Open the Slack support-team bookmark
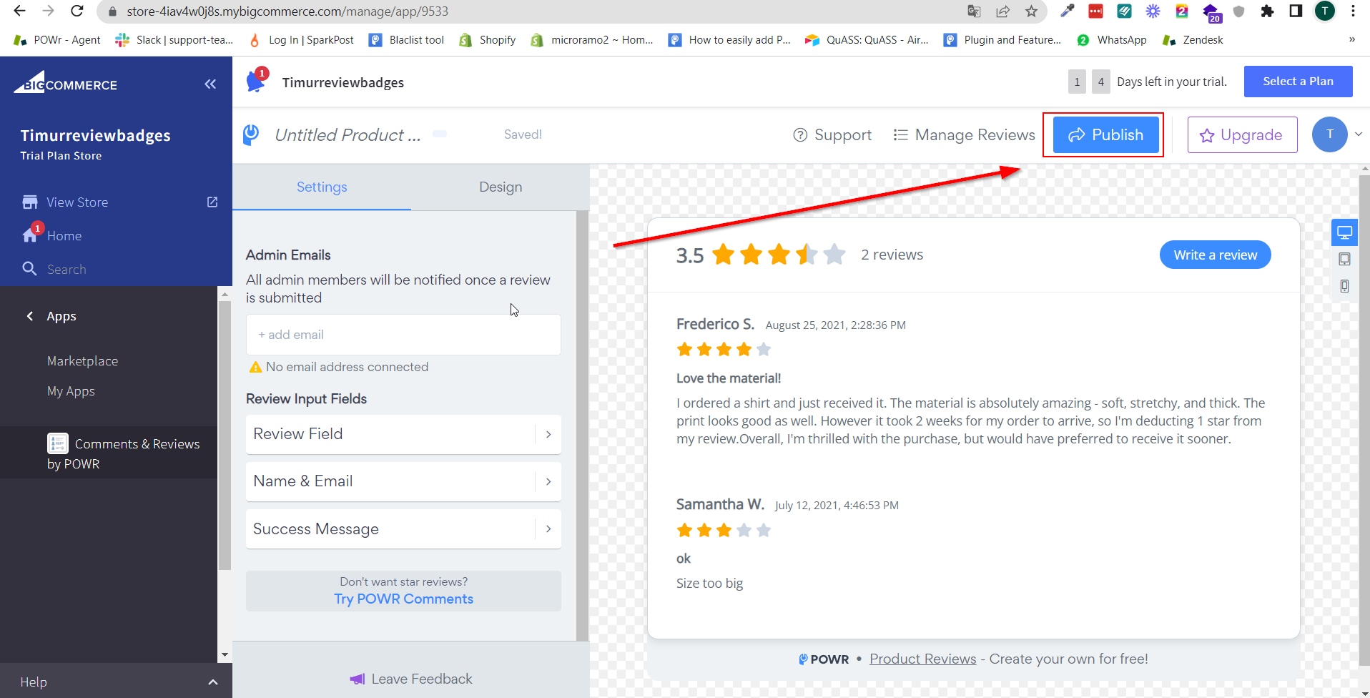Screen dimensions: 1370x698 click(x=174, y=40)
